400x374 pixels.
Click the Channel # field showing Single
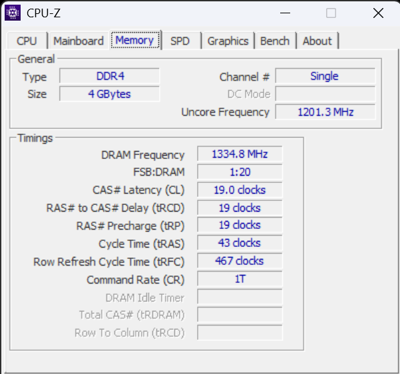pyautogui.click(x=325, y=76)
